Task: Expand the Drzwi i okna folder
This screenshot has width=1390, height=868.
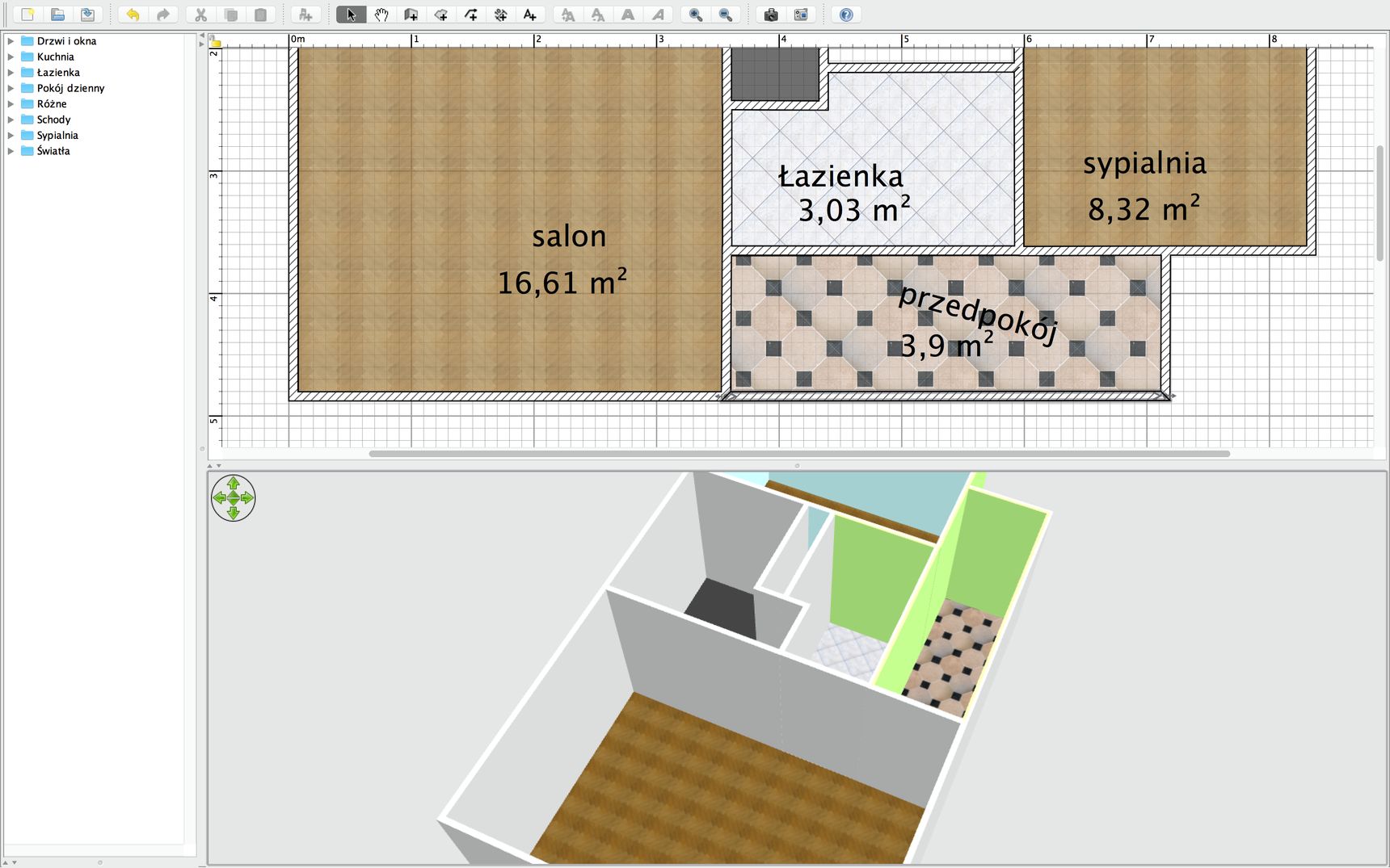Action: pos(11,41)
